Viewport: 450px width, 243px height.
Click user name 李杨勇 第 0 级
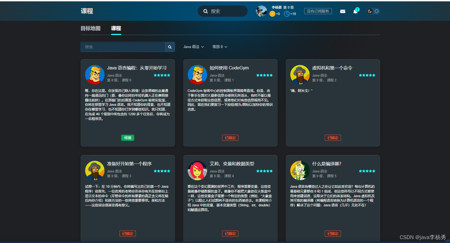(283, 7)
